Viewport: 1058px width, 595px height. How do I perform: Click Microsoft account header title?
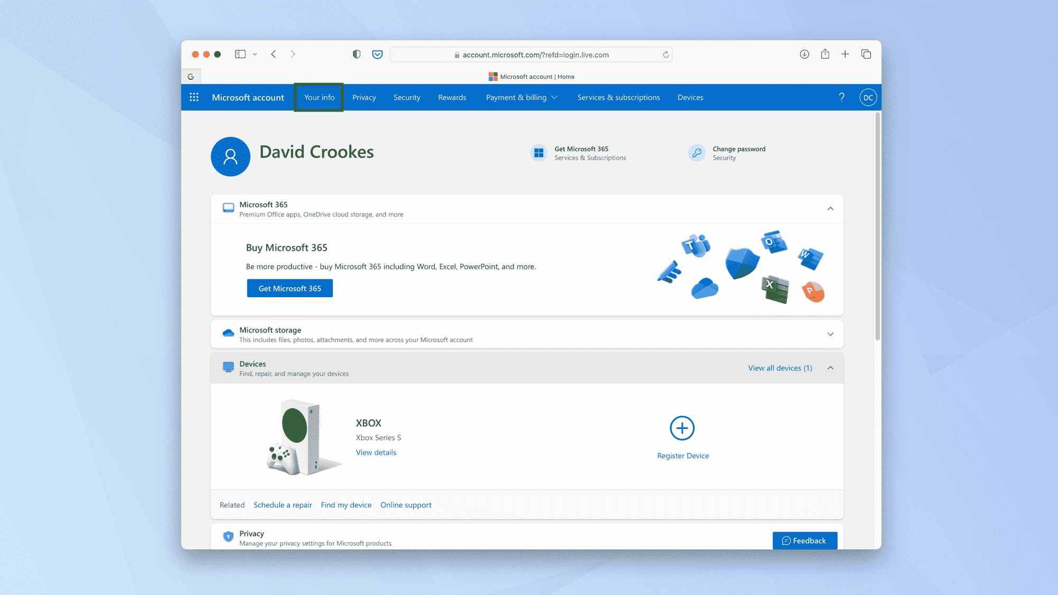(x=248, y=97)
